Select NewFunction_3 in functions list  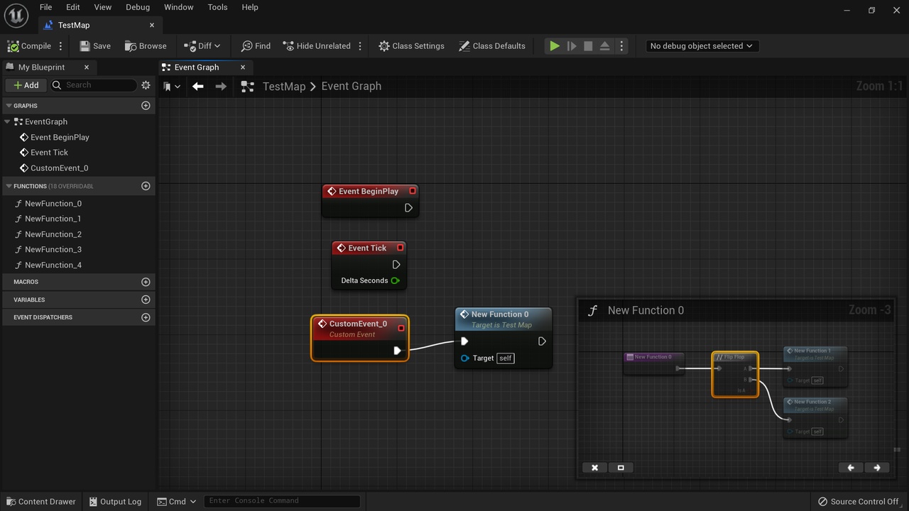(x=53, y=249)
